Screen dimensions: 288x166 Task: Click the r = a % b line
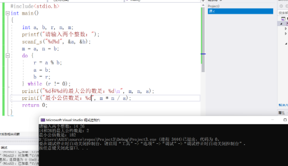tap(47, 63)
